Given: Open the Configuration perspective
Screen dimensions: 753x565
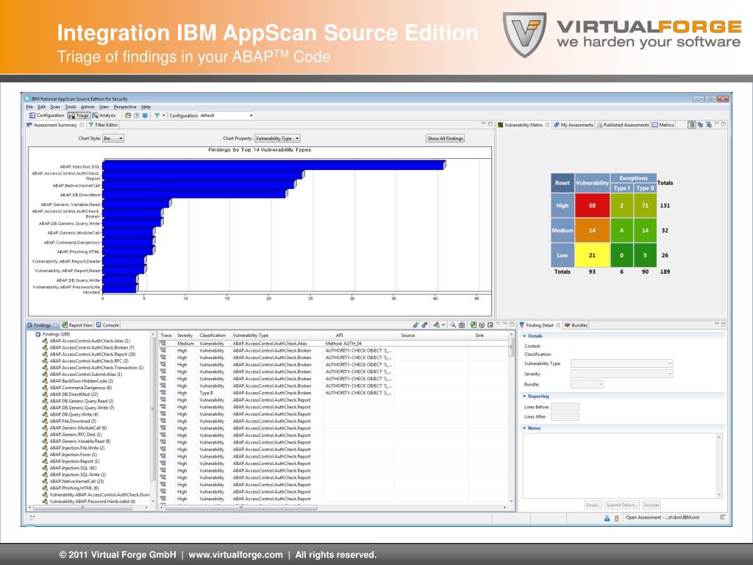Looking at the screenshot, I should click(46, 116).
